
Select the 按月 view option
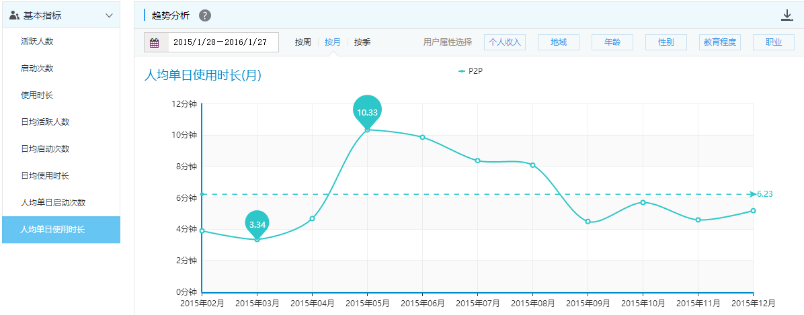point(332,42)
